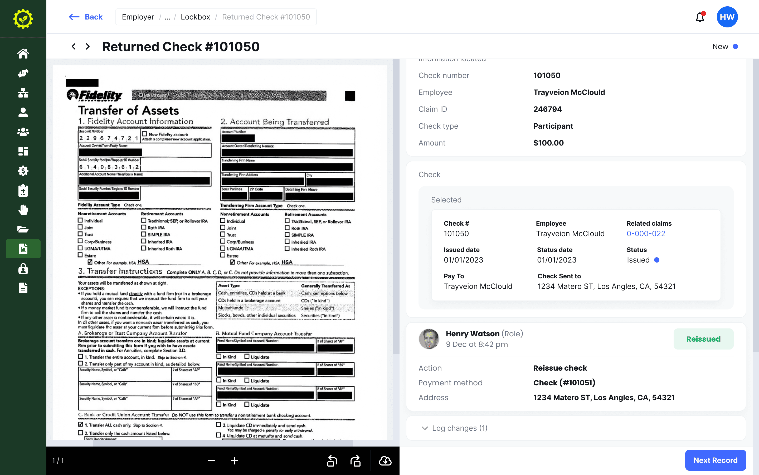This screenshot has width=759, height=475.
Task: Click Check Sent to address text
Action: [606, 286]
